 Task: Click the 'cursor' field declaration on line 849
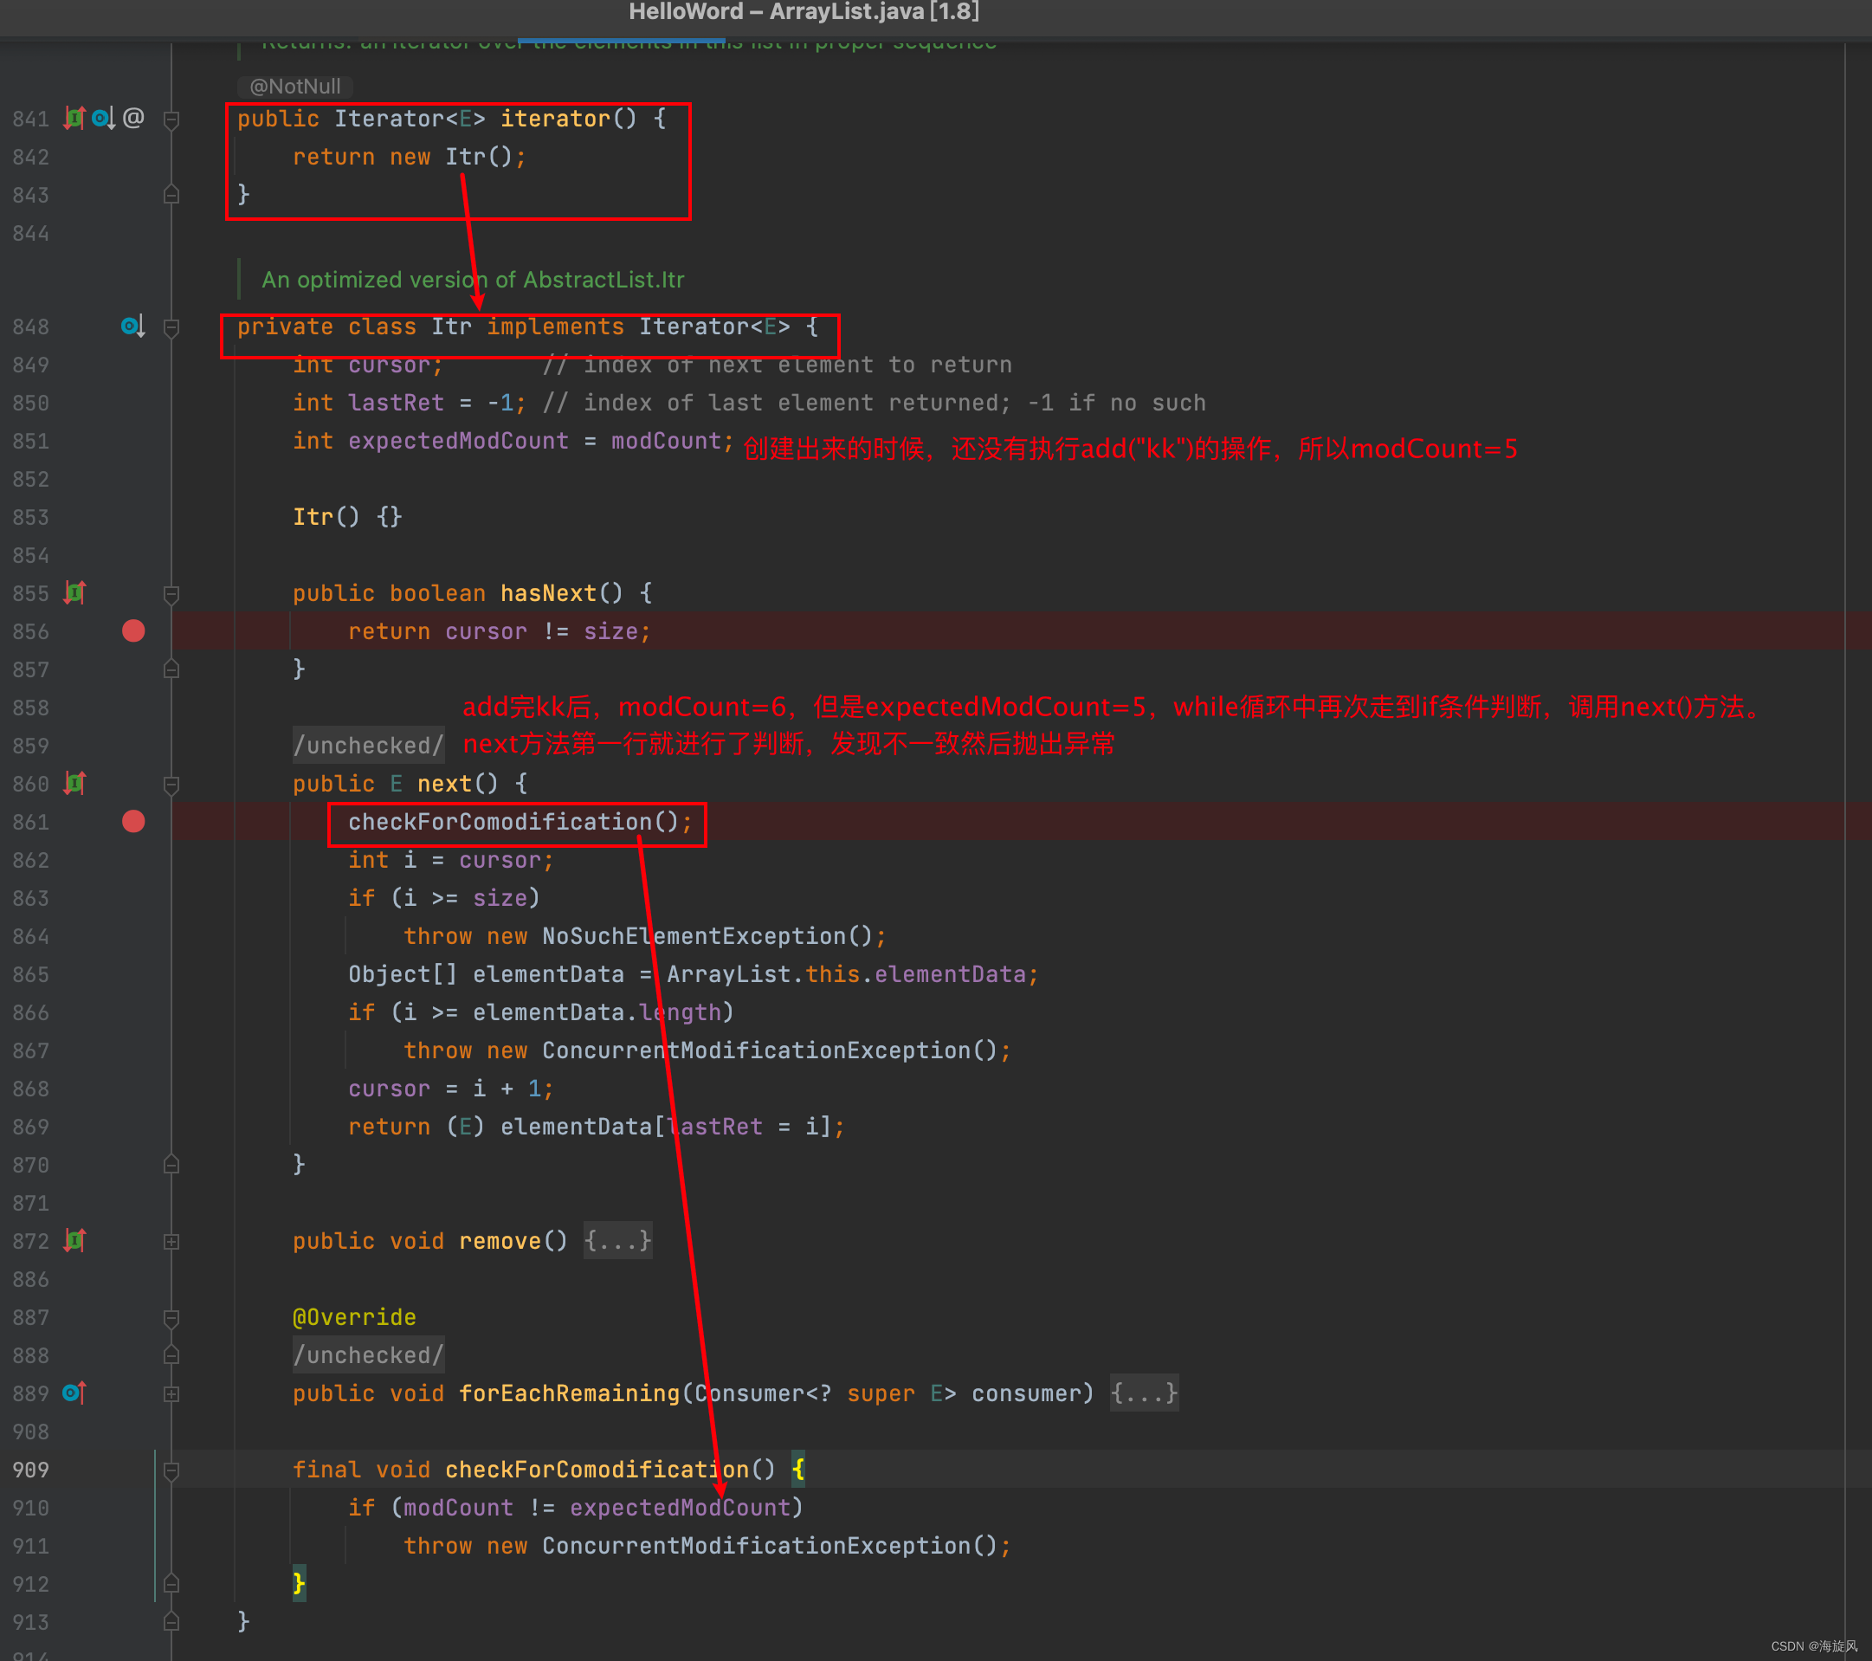point(390,365)
